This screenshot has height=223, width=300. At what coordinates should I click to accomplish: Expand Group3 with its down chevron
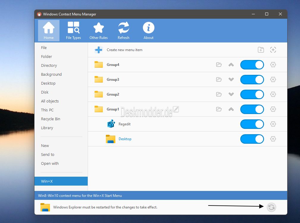click(231, 80)
